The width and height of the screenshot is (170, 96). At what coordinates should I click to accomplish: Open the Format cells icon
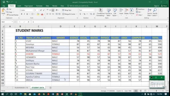[x=132, y=10]
